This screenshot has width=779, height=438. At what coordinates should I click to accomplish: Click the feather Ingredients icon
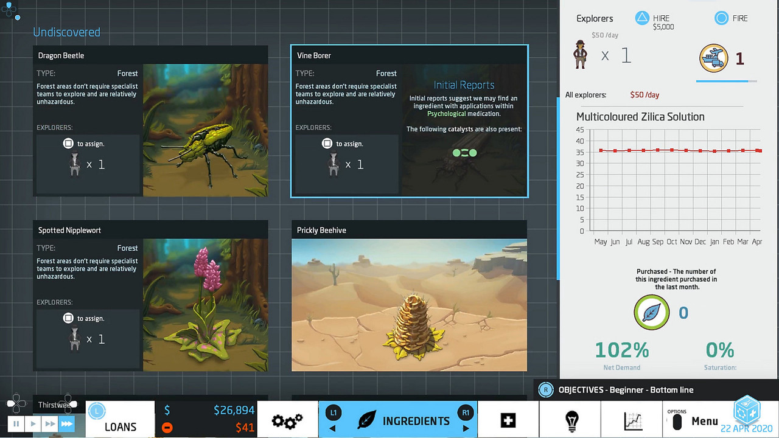(367, 420)
